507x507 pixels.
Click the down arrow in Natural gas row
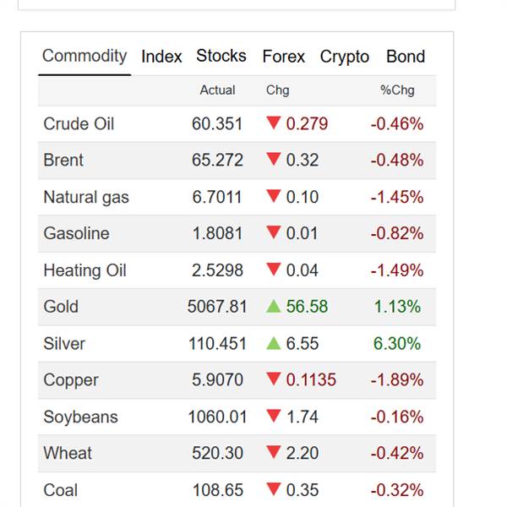click(273, 197)
